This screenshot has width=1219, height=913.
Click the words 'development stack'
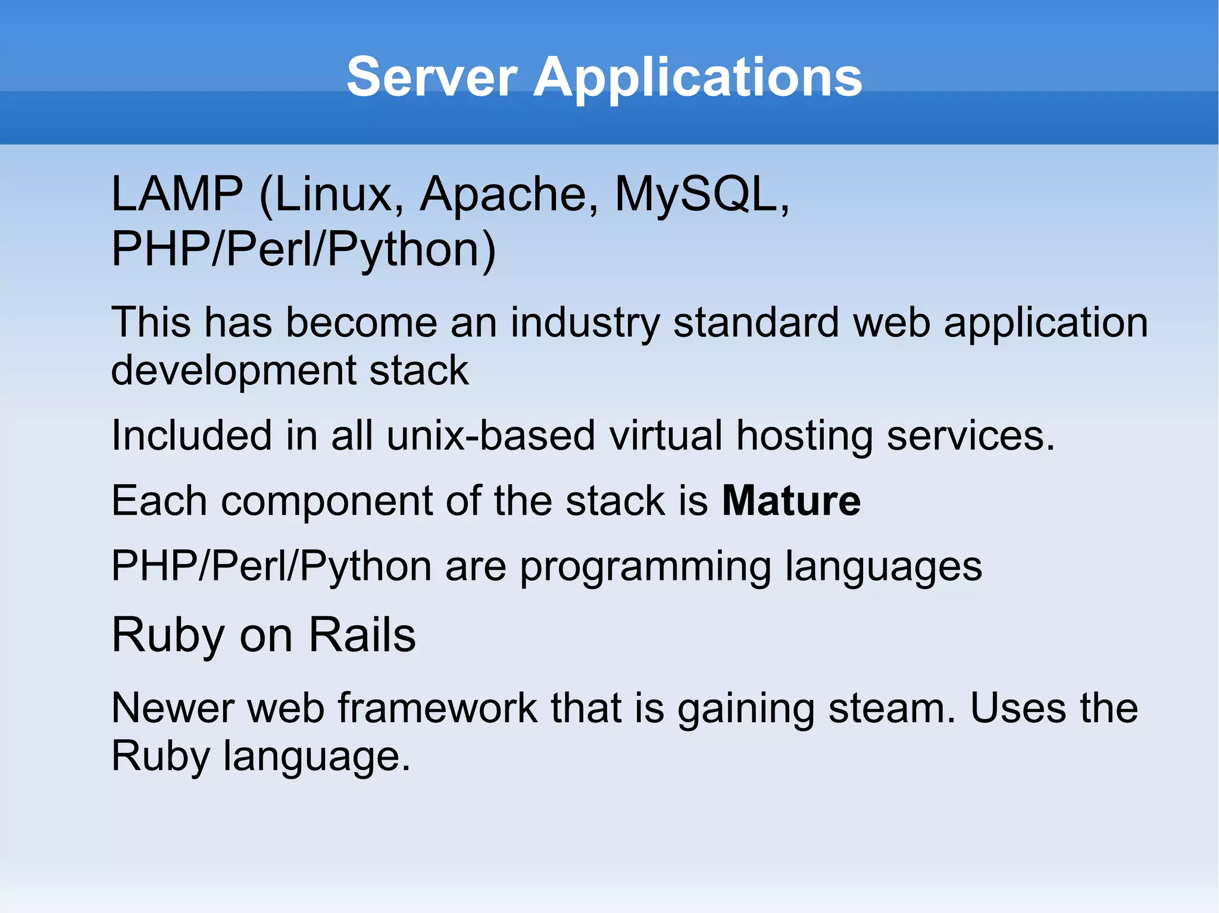point(290,371)
